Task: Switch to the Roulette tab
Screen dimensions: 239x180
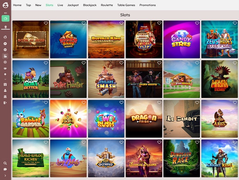Action: [107, 5]
